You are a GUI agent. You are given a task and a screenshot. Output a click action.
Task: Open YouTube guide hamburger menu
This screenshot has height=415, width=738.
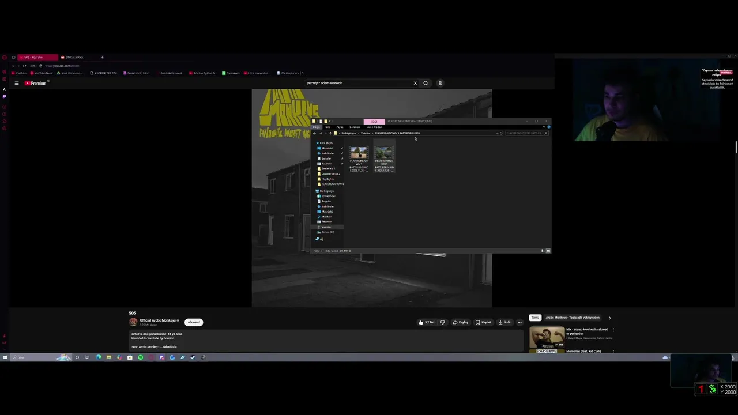tap(17, 83)
